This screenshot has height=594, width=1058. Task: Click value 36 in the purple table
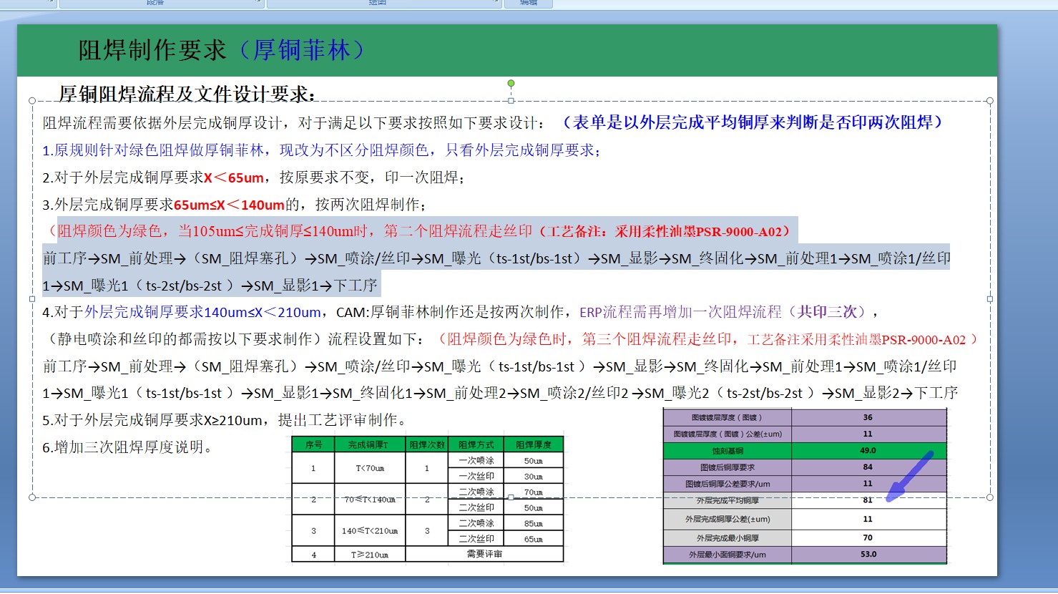tap(868, 417)
